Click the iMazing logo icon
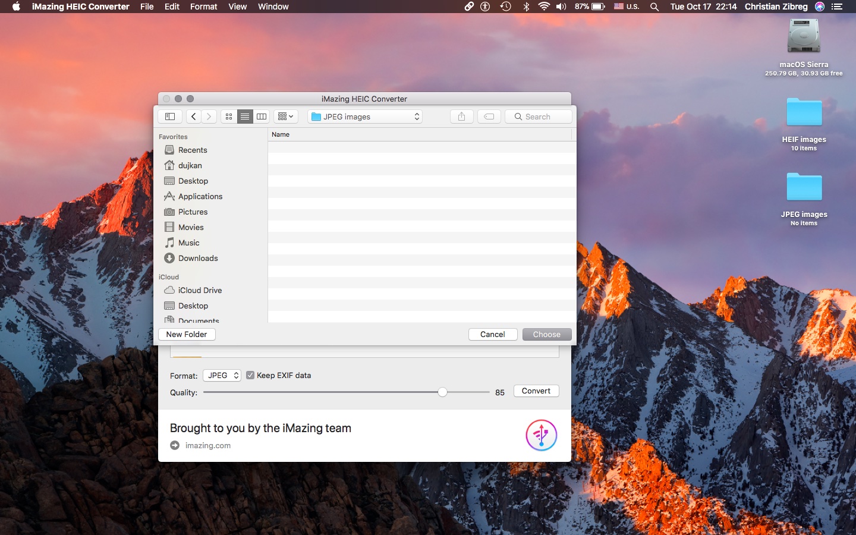The height and width of the screenshot is (535, 856). coord(541,435)
